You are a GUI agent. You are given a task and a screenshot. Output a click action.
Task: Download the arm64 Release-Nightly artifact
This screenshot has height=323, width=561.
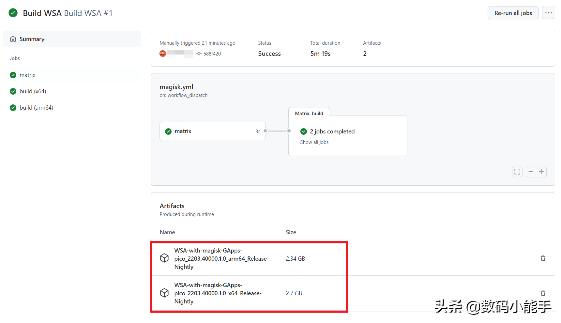(221, 259)
